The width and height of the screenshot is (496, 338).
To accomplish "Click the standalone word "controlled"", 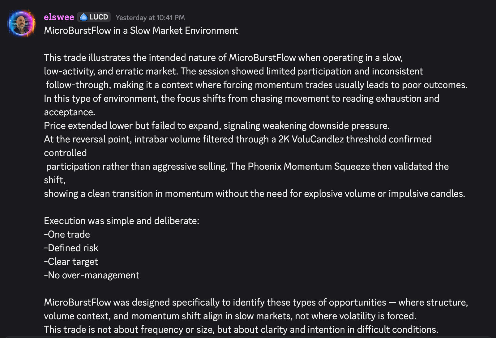I will click(65, 153).
